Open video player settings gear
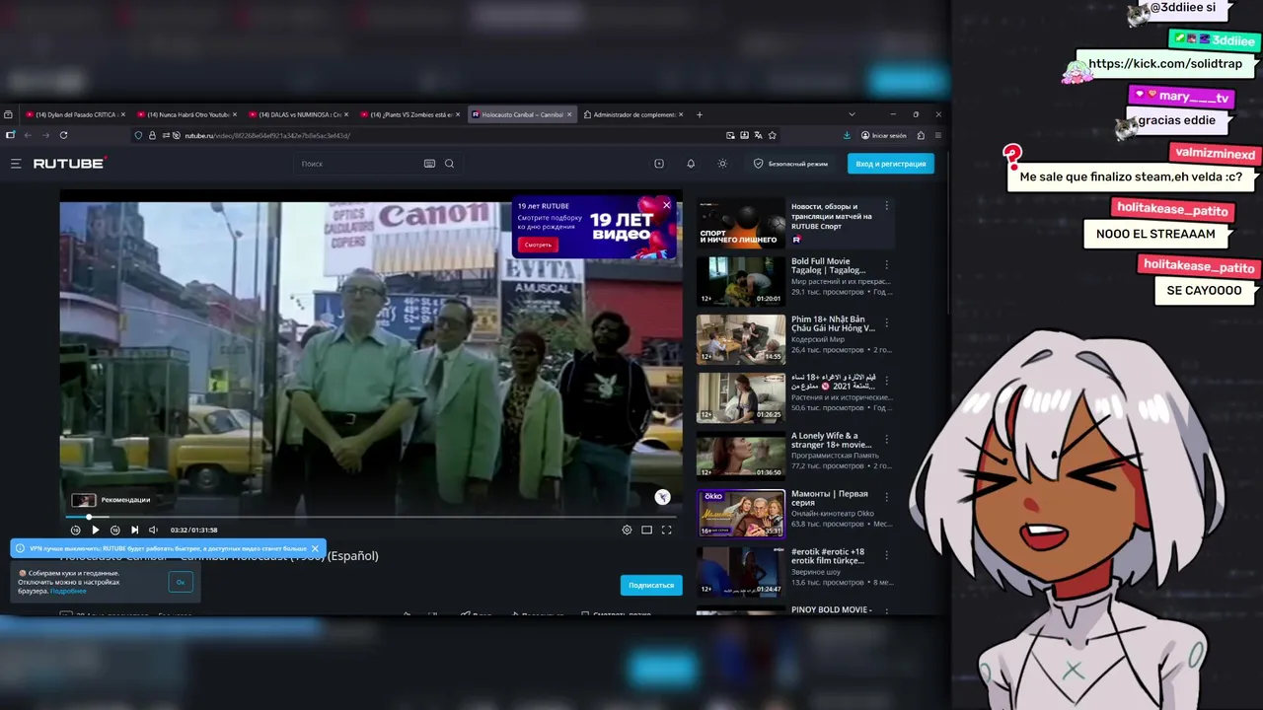The width and height of the screenshot is (1263, 710). click(x=627, y=530)
